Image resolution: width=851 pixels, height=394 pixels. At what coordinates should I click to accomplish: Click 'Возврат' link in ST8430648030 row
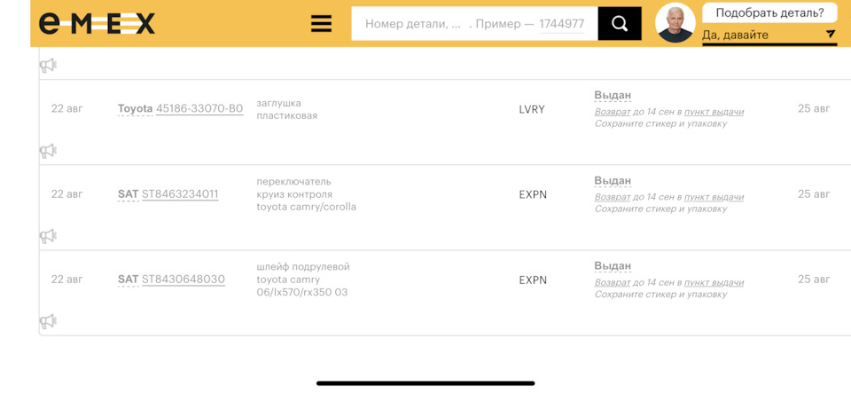tap(613, 282)
